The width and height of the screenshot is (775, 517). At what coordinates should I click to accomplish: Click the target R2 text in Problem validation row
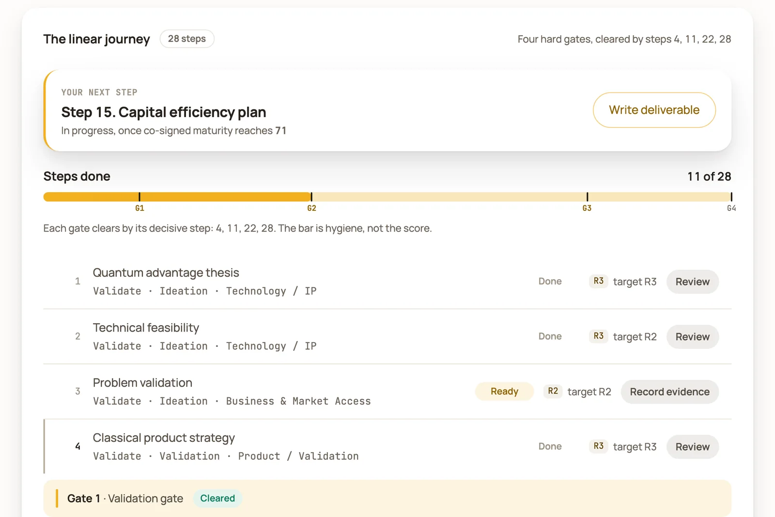pos(589,392)
